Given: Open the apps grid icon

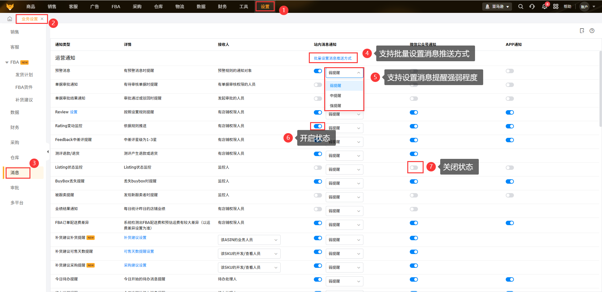Looking at the screenshot, I should [x=556, y=7].
